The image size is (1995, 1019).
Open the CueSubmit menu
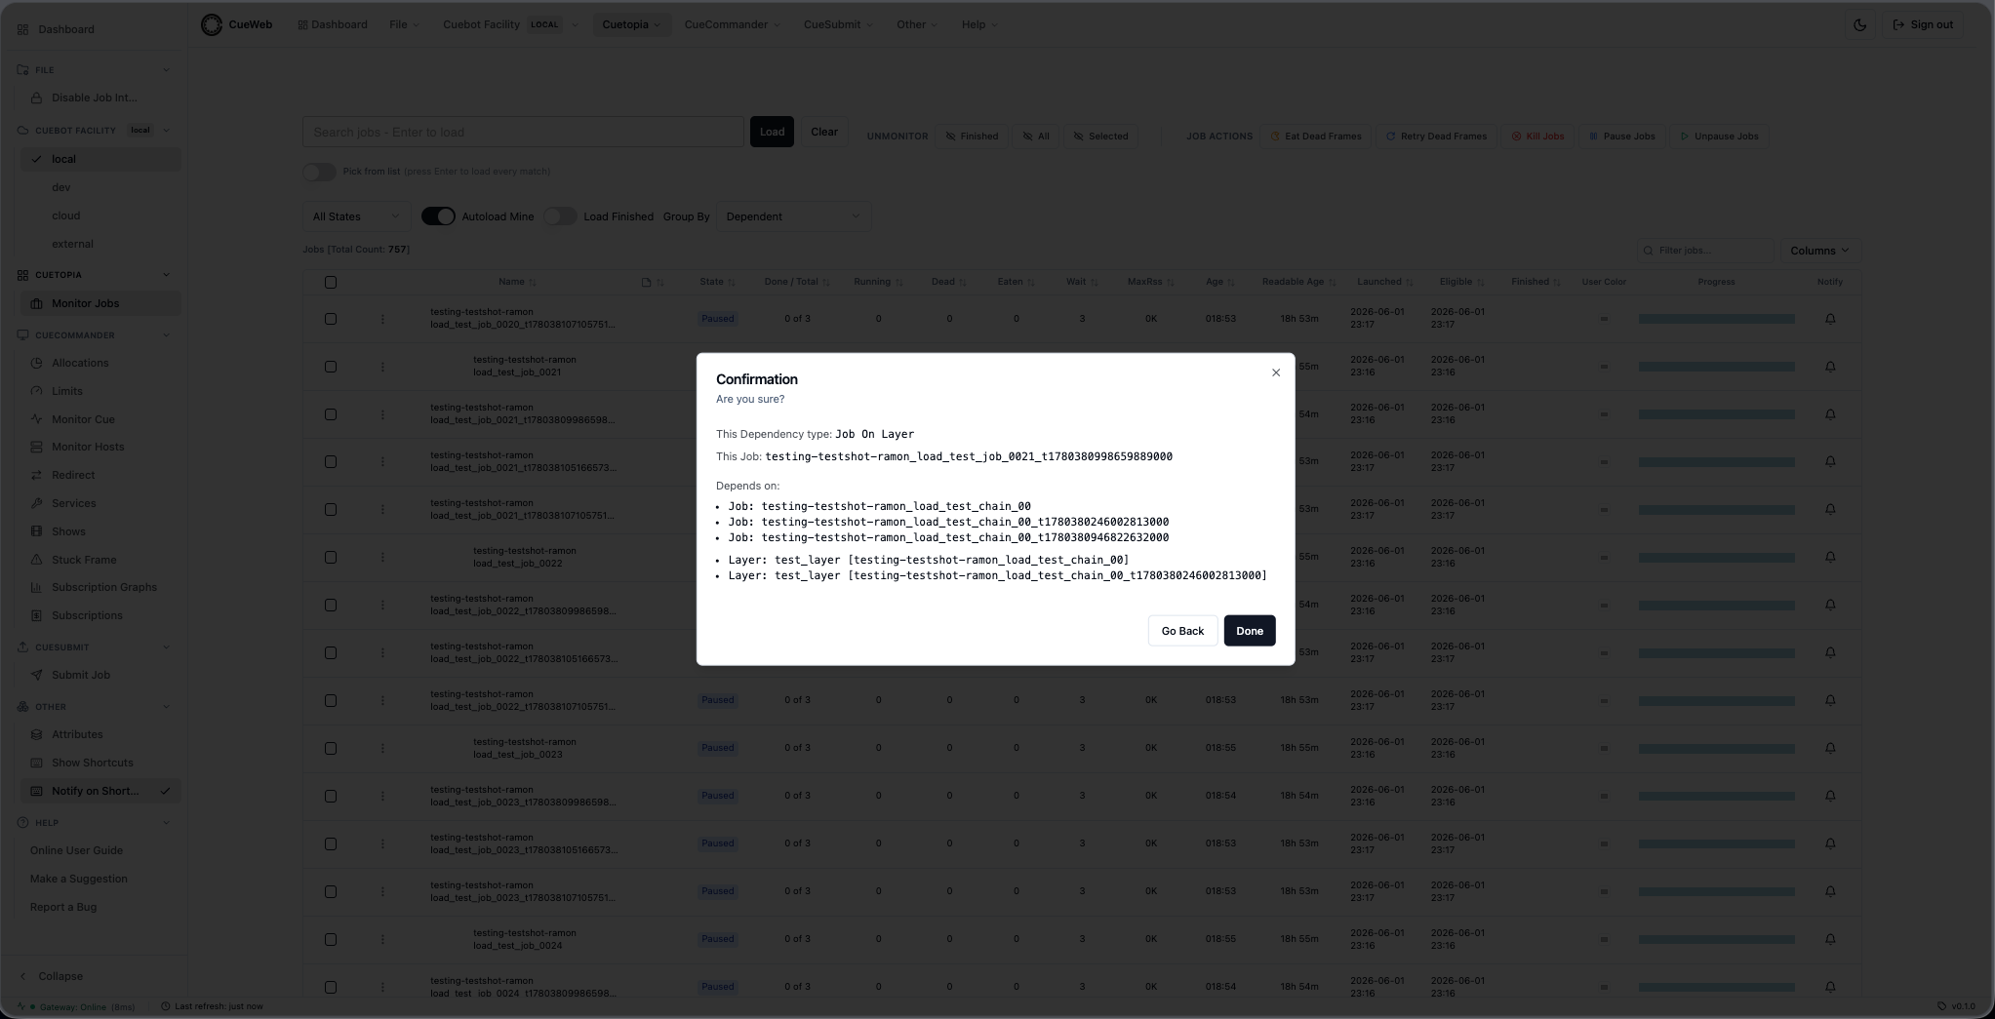click(838, 24)
